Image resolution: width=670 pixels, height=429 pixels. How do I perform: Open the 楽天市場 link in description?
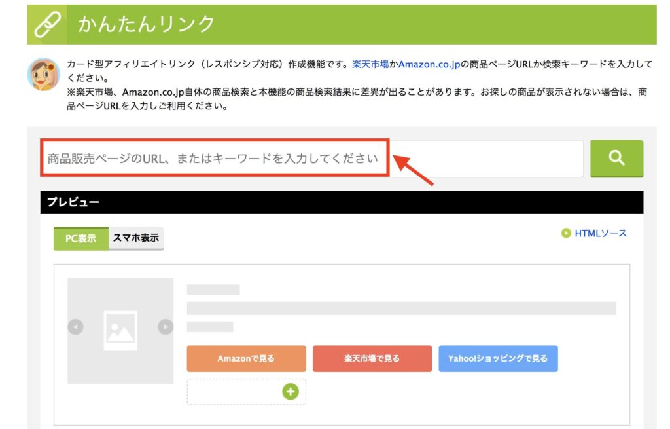click(x=370, y=64)
